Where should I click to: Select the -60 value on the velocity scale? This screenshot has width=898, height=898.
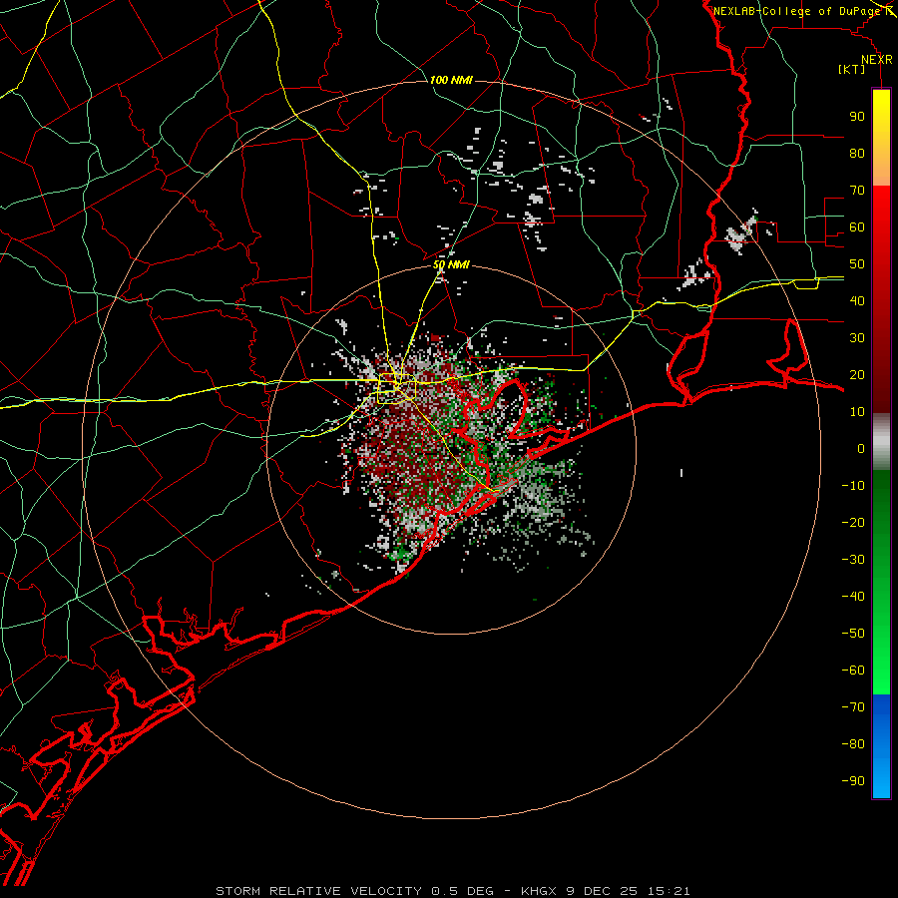pyautogui.click(x=853, y=671)
